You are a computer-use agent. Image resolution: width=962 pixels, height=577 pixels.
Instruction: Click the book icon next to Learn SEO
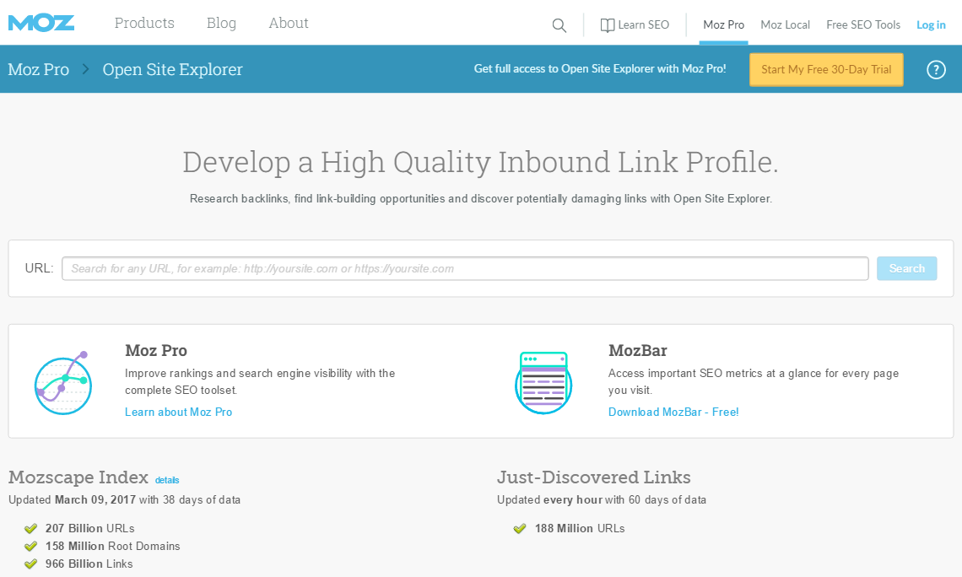point(606,24)
